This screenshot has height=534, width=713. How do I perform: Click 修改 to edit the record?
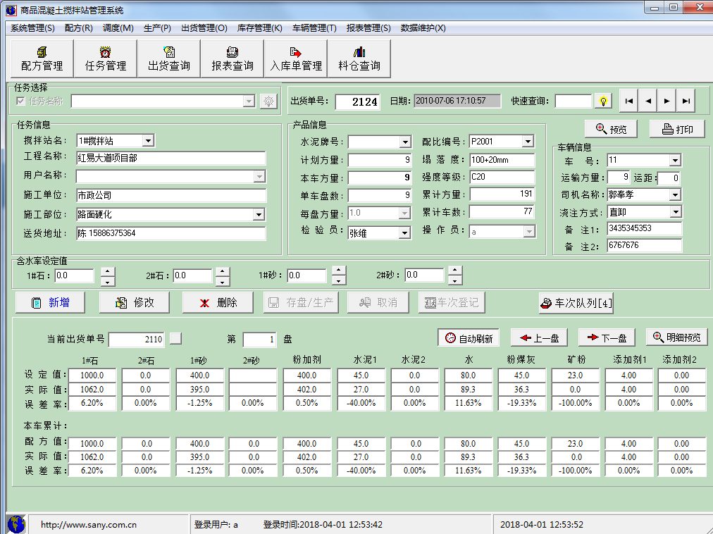[135, 302]
